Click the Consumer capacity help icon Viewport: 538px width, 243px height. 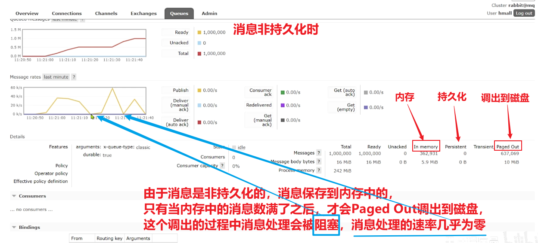pos(222,165)
